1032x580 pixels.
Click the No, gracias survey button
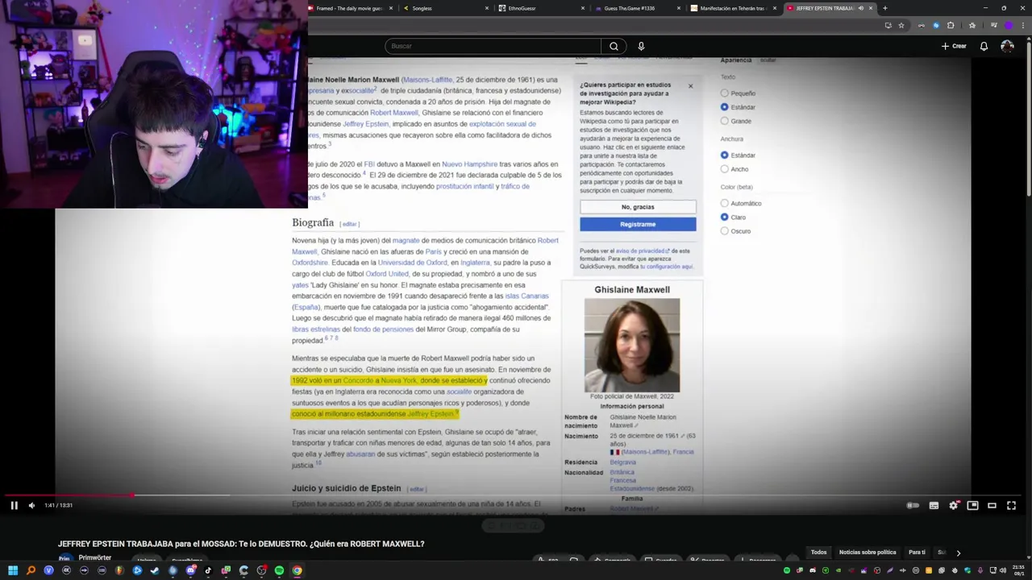pos(638,207)
